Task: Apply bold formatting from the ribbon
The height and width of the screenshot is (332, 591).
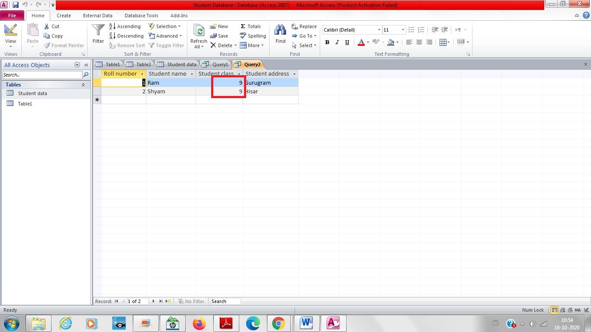Action: (x=327, y=42)
